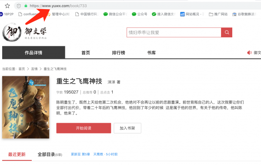Open the 书库 navigation item
This screenshot has height=166, width=261.
151,53
